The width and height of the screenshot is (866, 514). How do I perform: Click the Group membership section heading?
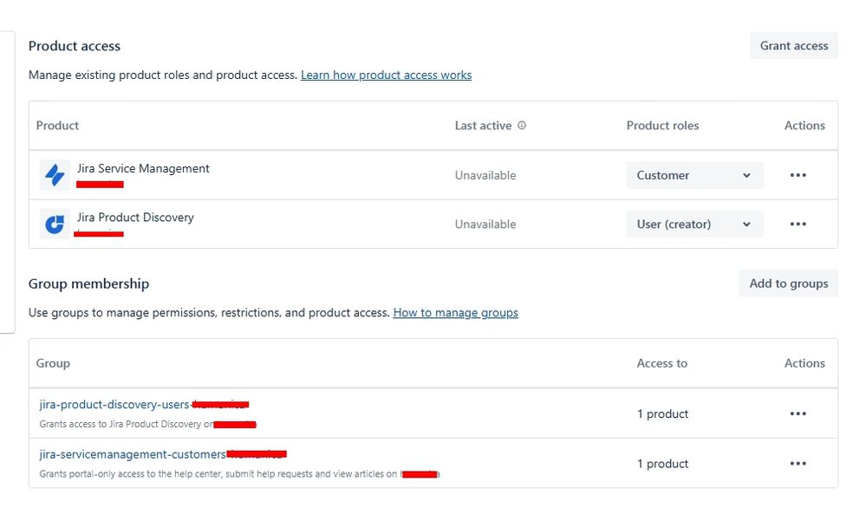click(x=89, y=283)
